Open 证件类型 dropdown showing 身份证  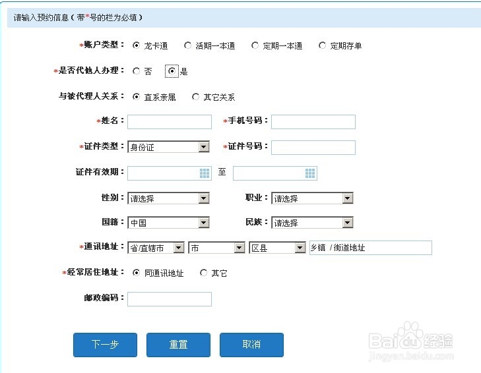coord(168,147)
